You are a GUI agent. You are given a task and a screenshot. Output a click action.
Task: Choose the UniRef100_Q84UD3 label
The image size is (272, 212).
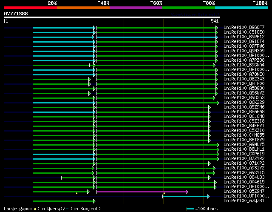pos(244,178)
